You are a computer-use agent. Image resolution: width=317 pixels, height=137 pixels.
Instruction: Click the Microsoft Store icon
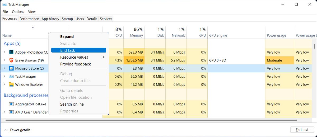(x=11, y=68)
